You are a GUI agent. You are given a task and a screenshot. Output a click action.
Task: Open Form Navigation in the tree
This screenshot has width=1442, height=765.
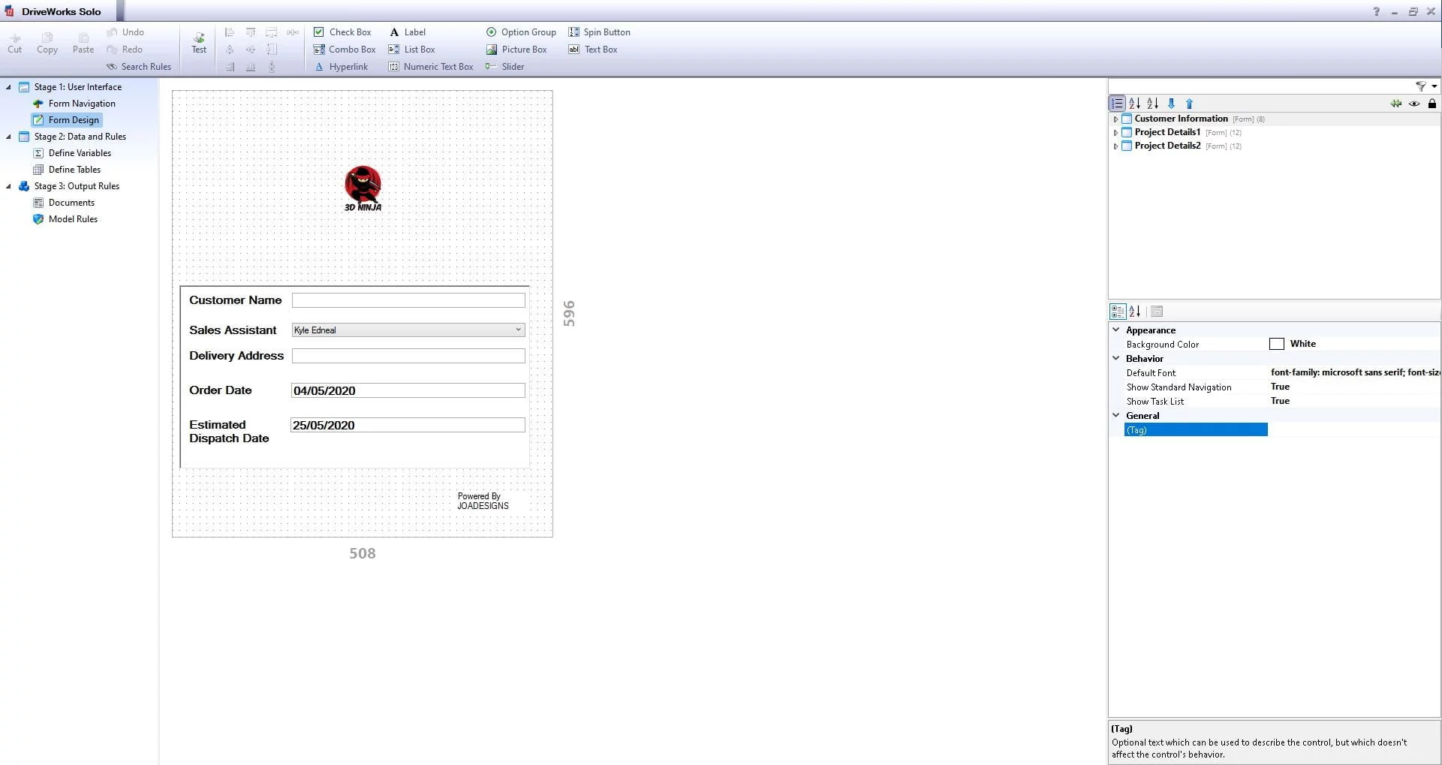(x=82, y=104)
